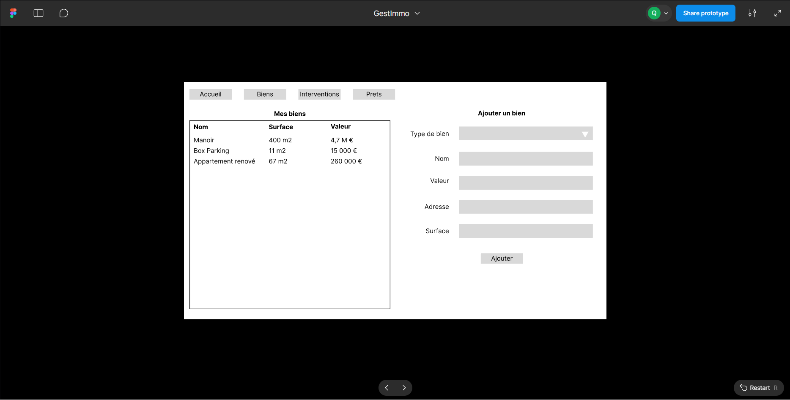
Task: Open the Figma home logo menu
Action: coord(14,13)
